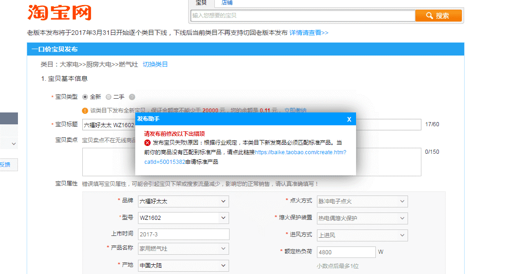512x274 pixels.
Task: Close the 发布助手 dialog with X
Action: [349, 119]
